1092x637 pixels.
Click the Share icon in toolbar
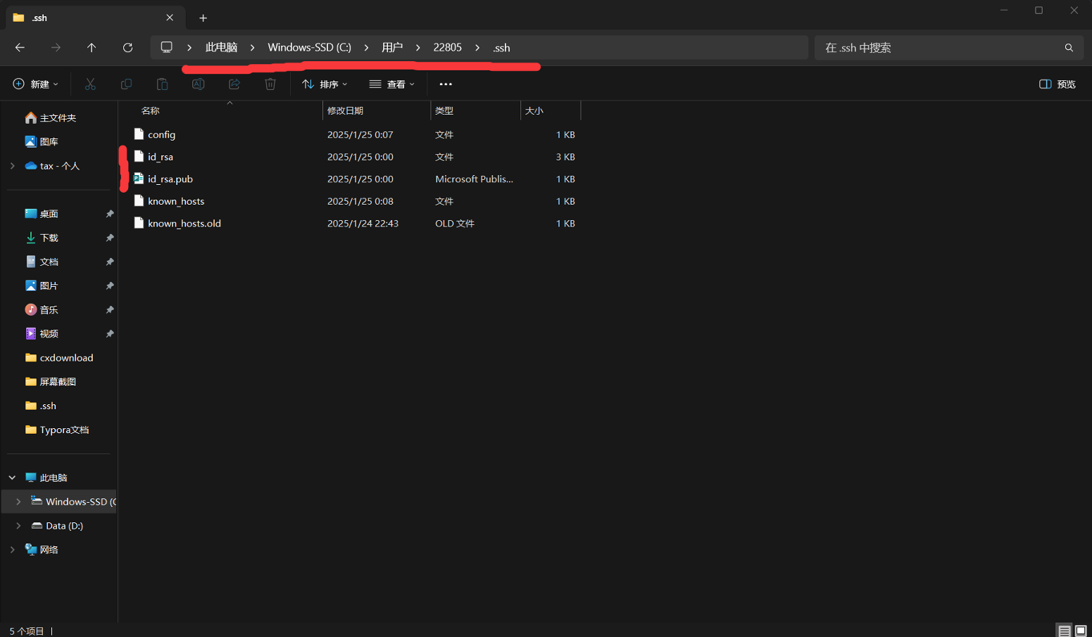click(234, 84)
